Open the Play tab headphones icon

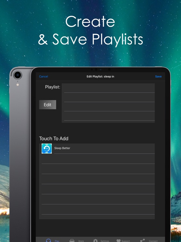pyautogui.click(x=48, y=240)
